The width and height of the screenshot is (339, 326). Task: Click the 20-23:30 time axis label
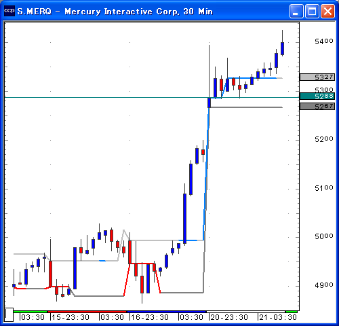point(229,317)
